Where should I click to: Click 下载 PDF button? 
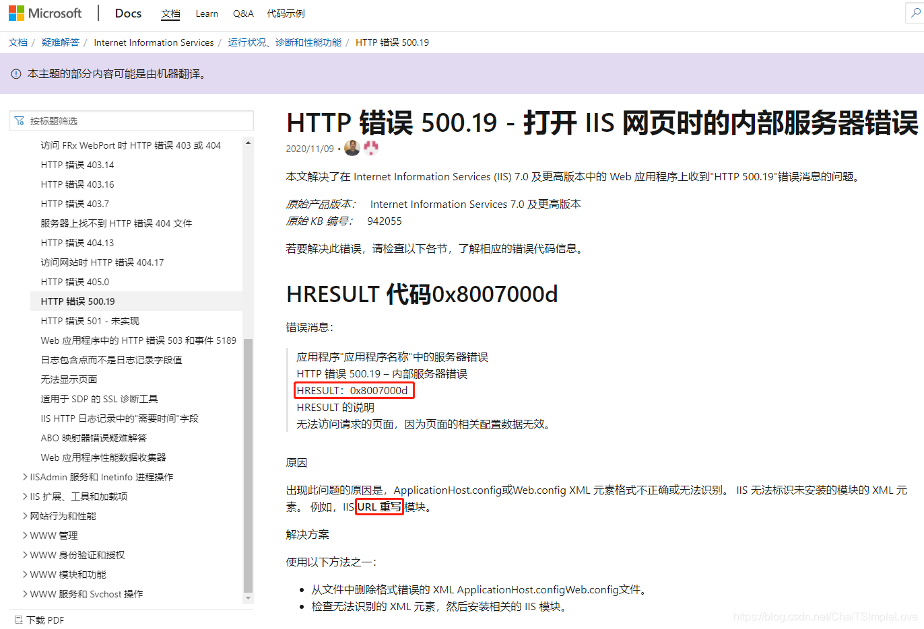(x=39, y=620)
